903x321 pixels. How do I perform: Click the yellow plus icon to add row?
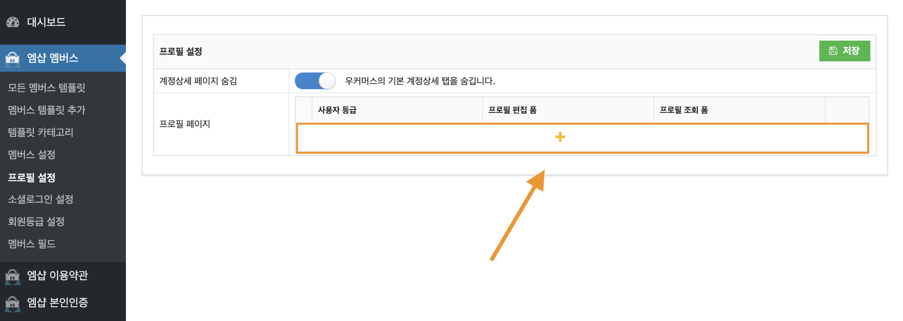(560, 137)
